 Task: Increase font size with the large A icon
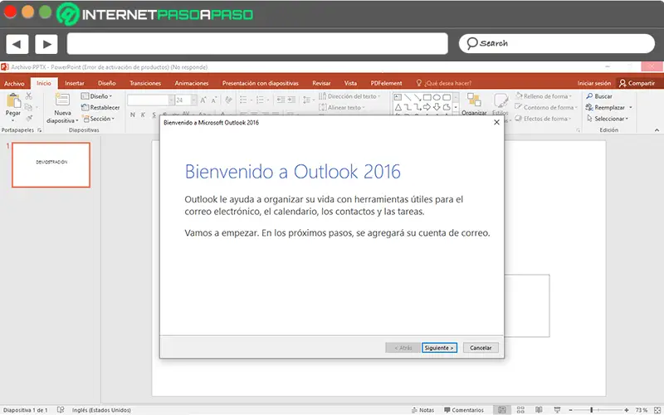click(x=203, y=100)
